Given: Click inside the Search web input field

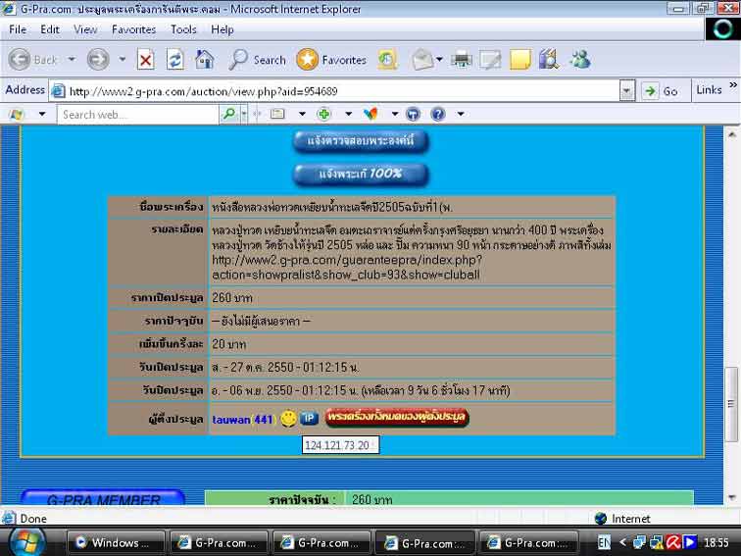Looking at the screenshot, I should (137, 114).
